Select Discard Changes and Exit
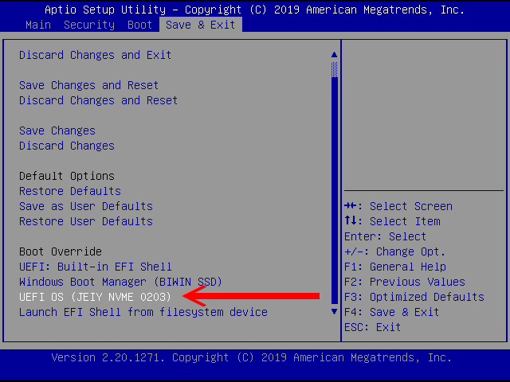Viewport: 510px width, 382px height. coord(96,55)
